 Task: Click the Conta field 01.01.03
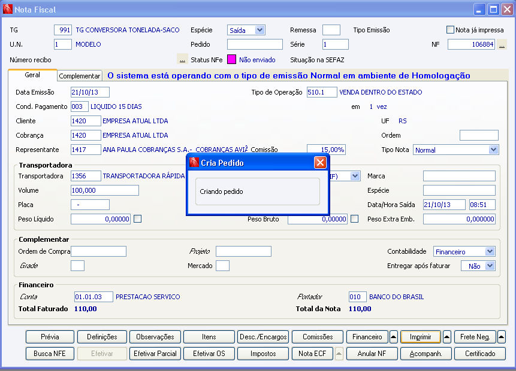click(93, 297)
